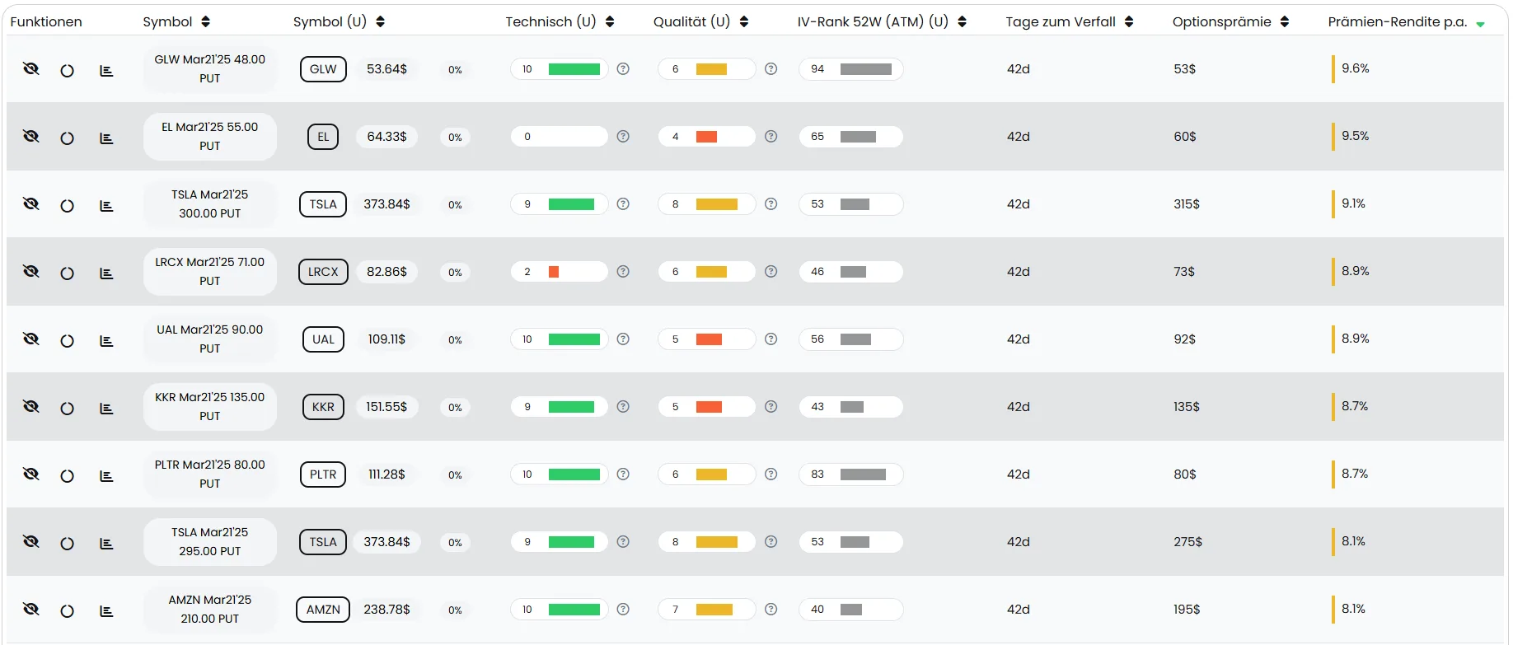Click the 315$ option premium value
The width and height of the screenshot is (1513, 645).
[1187, 204]
